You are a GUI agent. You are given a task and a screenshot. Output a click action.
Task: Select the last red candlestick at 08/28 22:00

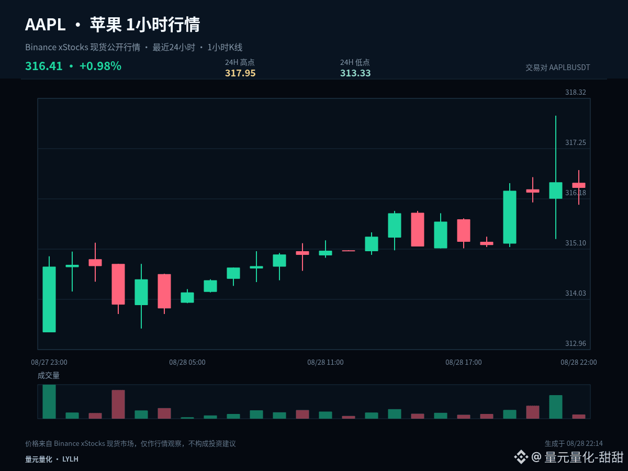pos(579,185)
